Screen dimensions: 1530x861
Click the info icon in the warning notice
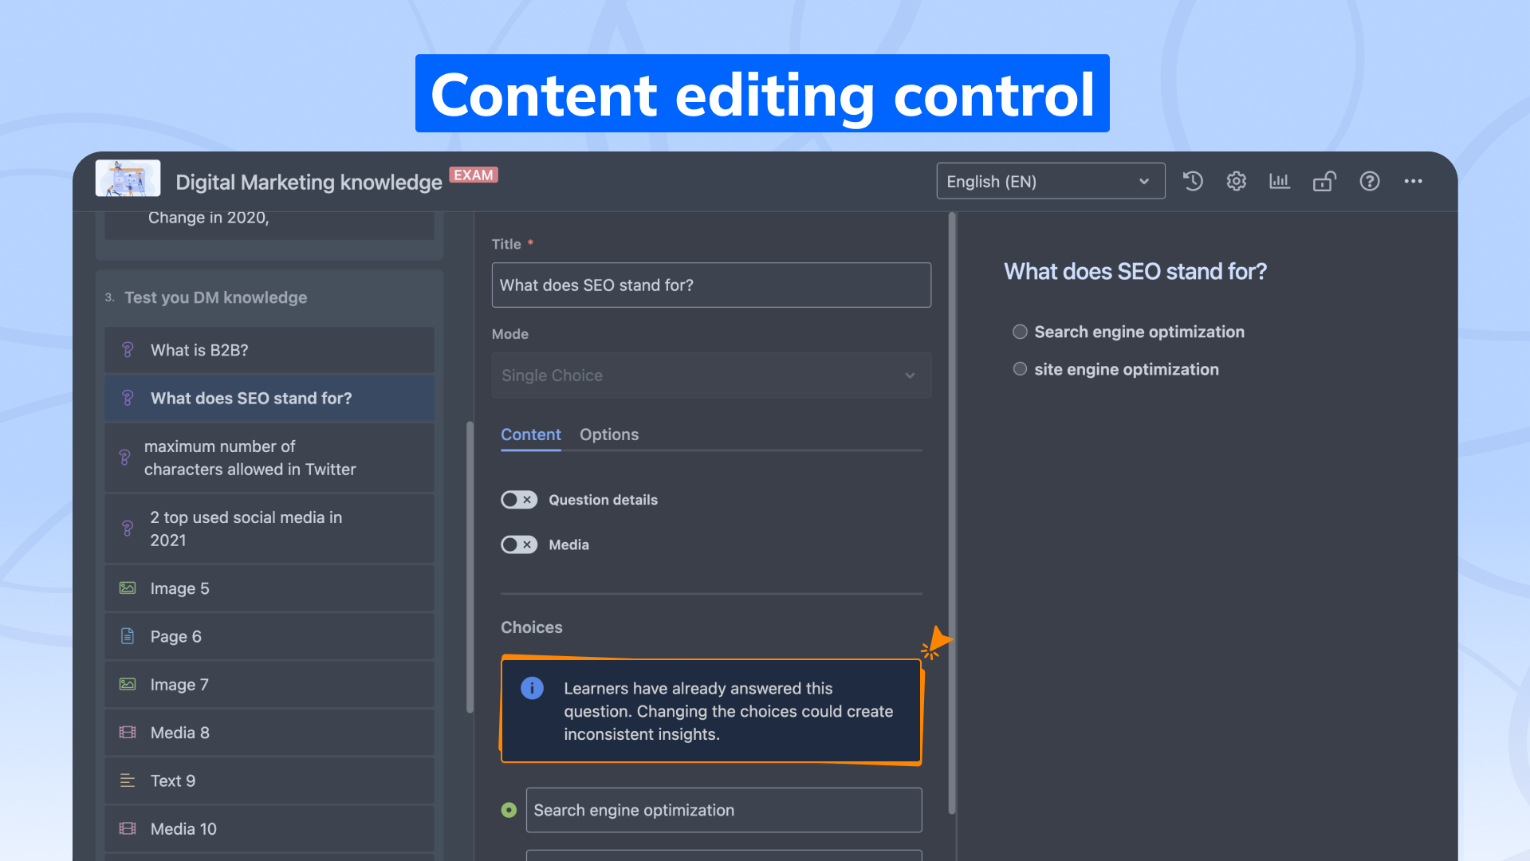click(x=532, y=688)
